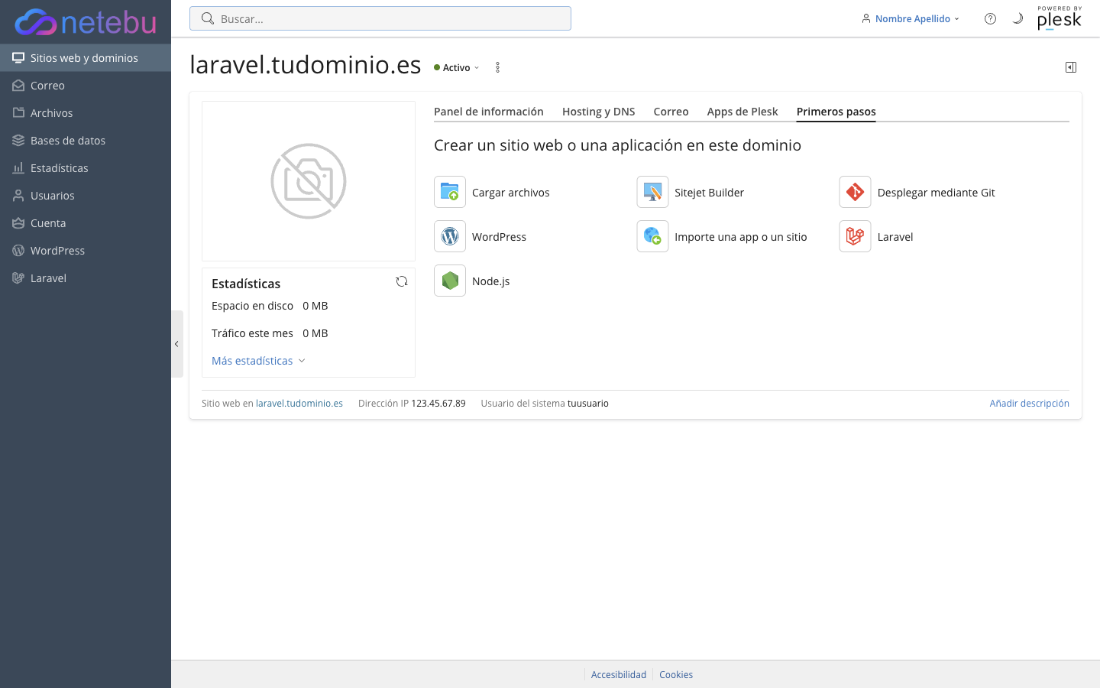Image resolution: width=1100 pixels, height=688 pixels.
Task: Refresh the Estadísticas panel
Action: pos(402,281)
